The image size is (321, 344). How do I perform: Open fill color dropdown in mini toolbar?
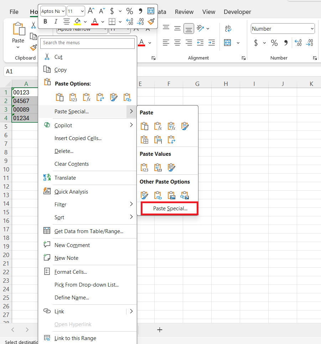85,22
